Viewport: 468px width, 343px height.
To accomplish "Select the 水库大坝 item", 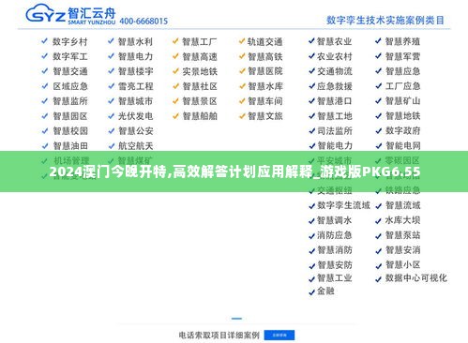I will click(x=402, y=220).
